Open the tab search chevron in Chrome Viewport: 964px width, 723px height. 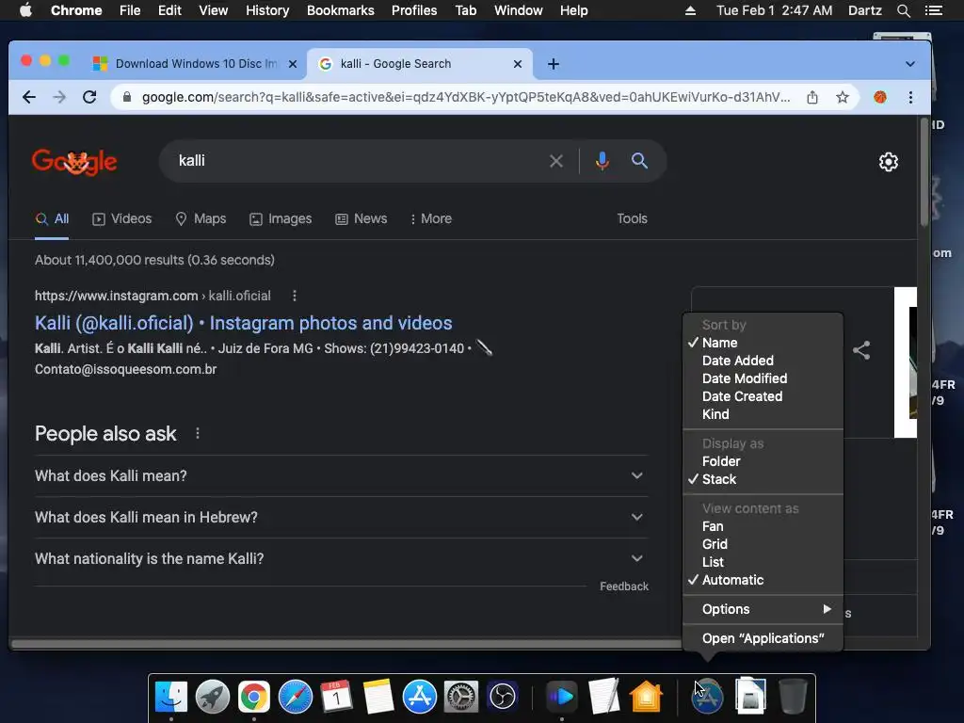(910, 64)
